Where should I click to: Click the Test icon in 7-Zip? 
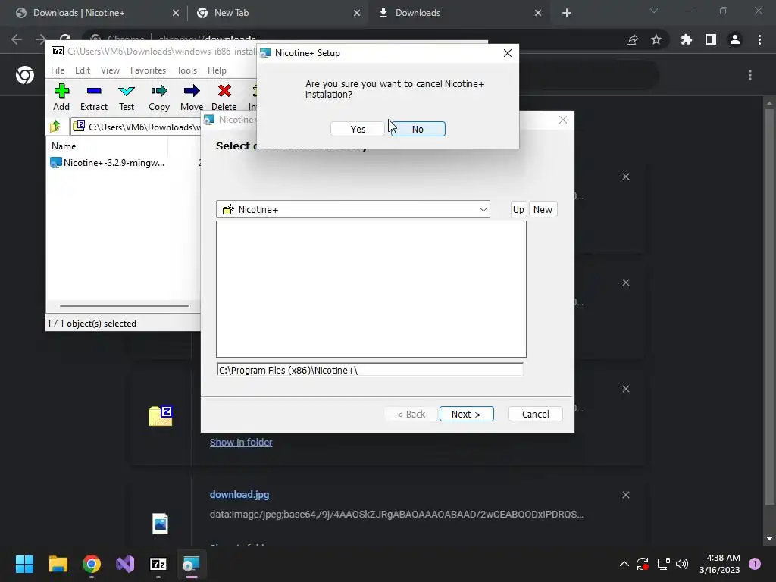coord(127,97)
